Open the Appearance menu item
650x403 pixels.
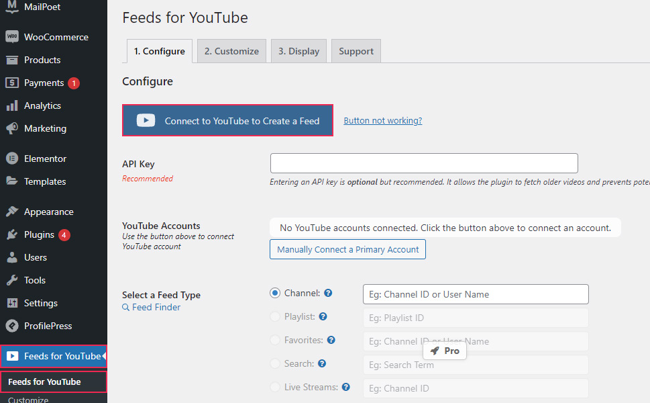coord(54,212)
